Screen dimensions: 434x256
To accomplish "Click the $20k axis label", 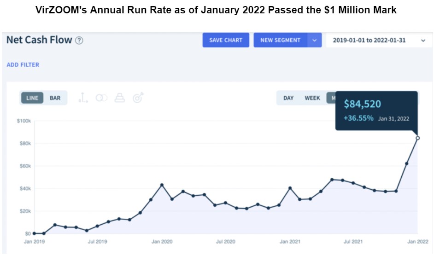I will click(x=25, y=211).
